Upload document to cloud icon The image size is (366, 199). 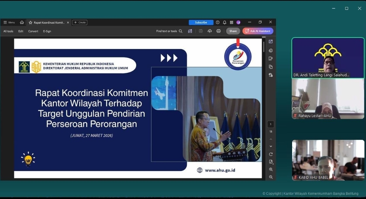tap(209, 31)
